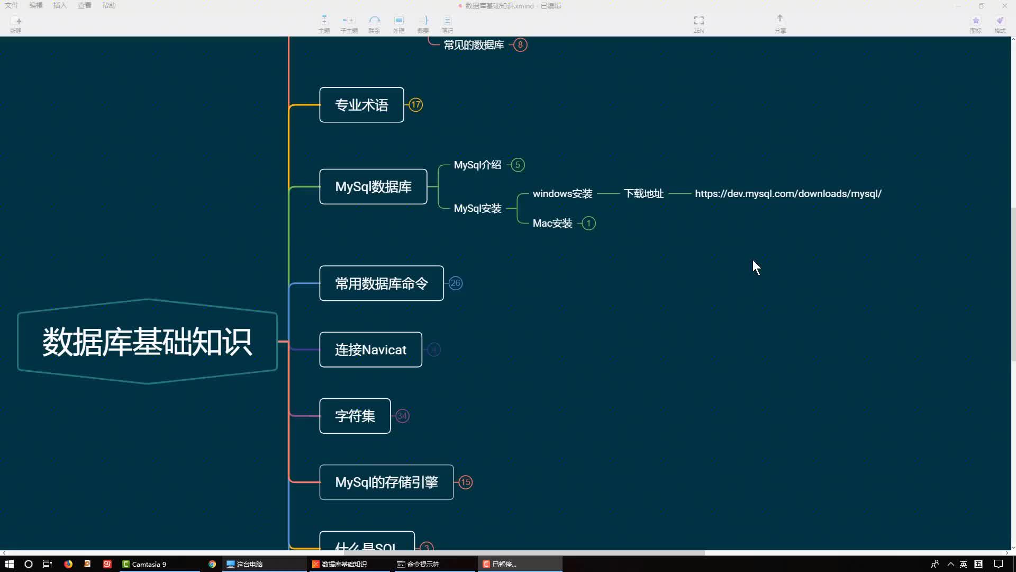The image size is (1016, 572).
Task: Open the 编辑 menu
Action: (x=36, y=5)
